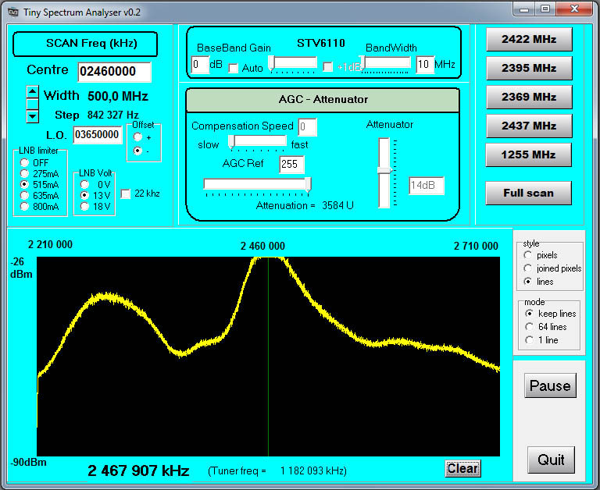Viewport: 600px width, 490px height.
Task: Select the pixels display style
Action: click(527, 255)
